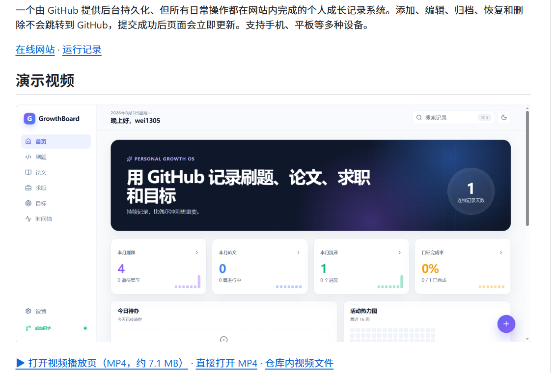Screen dimensions: 555x373
Task: Click the 0% goal completion value
Action: pos(430,268)
